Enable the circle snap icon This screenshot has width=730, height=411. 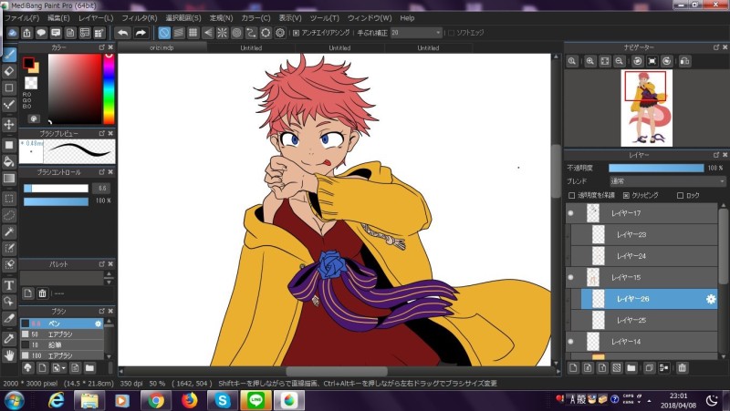coord(236,33)
